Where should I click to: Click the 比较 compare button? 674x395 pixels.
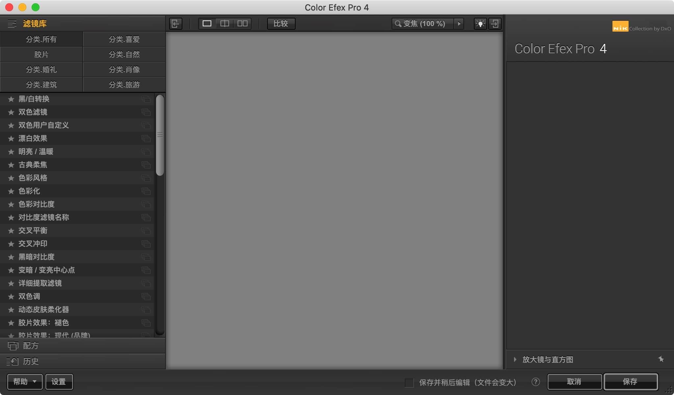pyautogui.click(x=281, y=24)
